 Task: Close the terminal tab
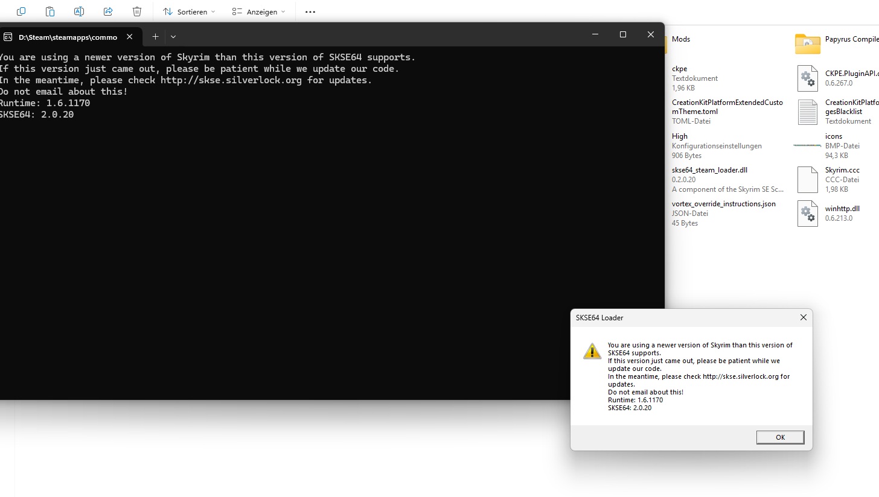[129, 37]
